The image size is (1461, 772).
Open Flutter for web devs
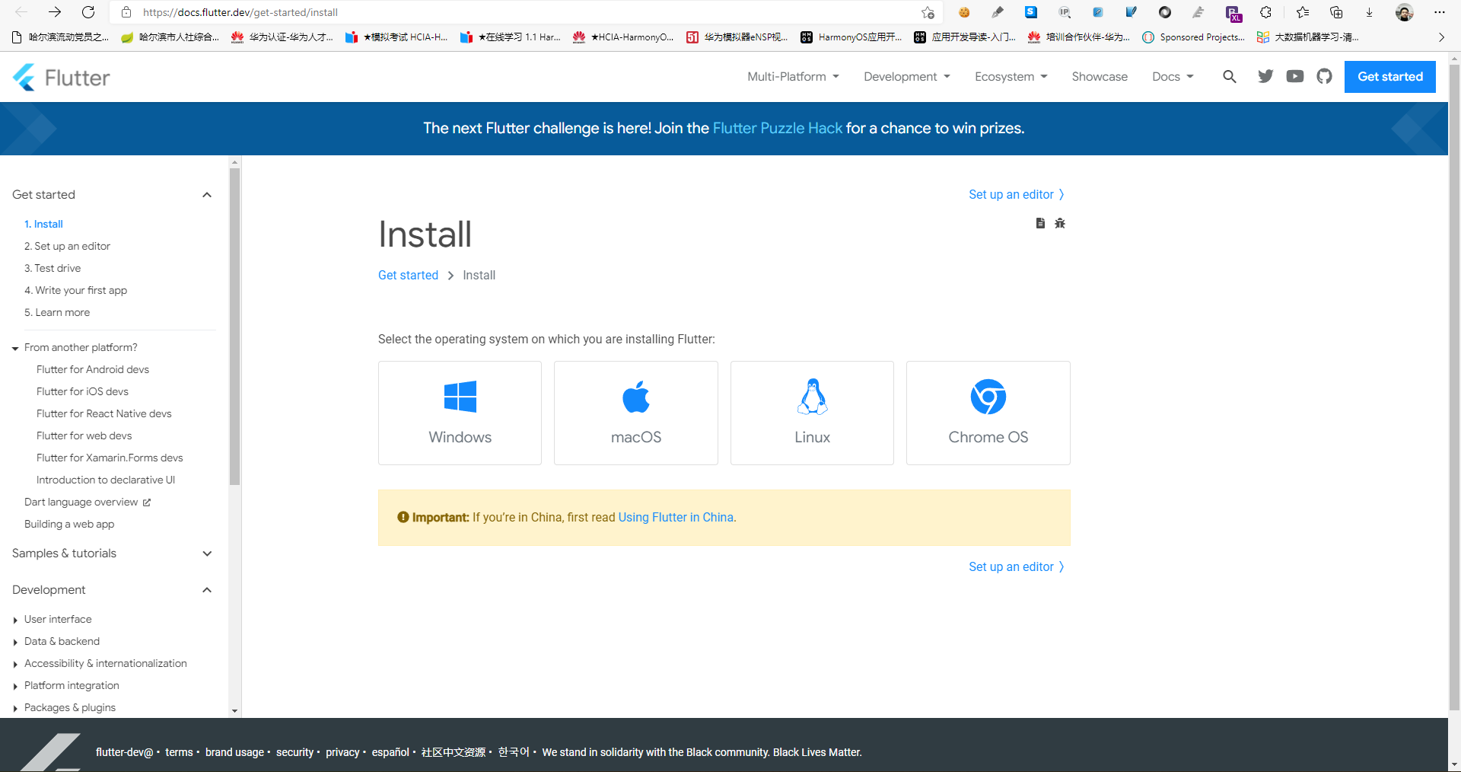pyautogui.click(x=84, y=435)
